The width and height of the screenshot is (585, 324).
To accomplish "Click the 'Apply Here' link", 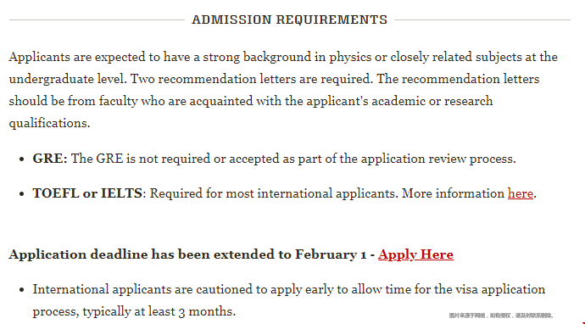I will tap(415, 254).
